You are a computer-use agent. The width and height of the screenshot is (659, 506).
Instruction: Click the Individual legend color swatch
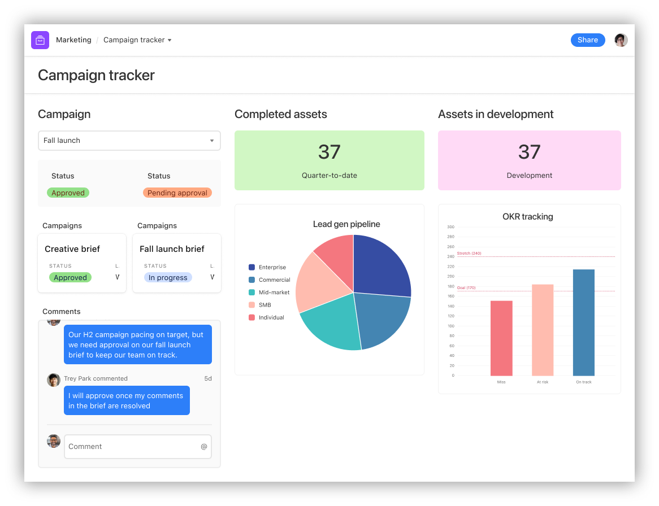pyautogui.click(x=252, y=317)
